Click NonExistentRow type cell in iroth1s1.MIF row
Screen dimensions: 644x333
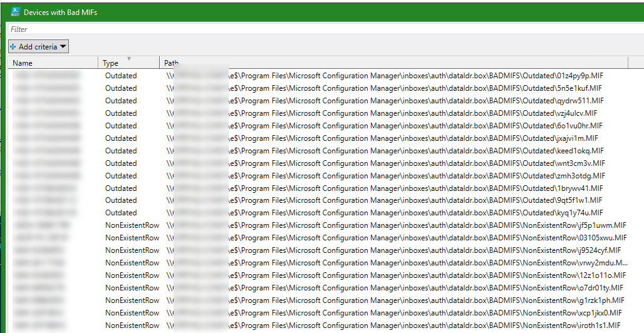pyautogui.click(x=132, y=325)
